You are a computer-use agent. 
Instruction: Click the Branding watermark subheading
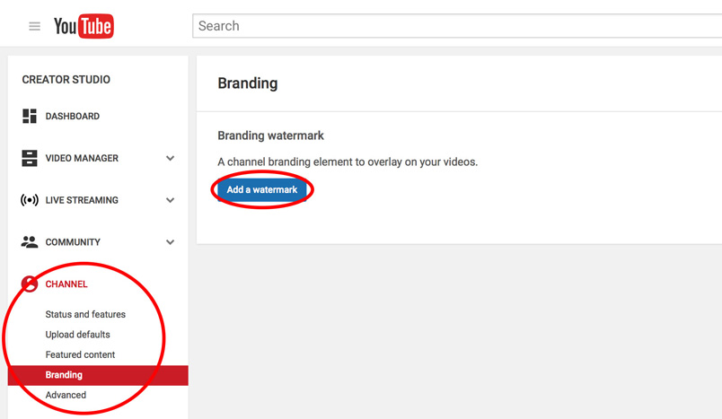[x=271, y=135]
